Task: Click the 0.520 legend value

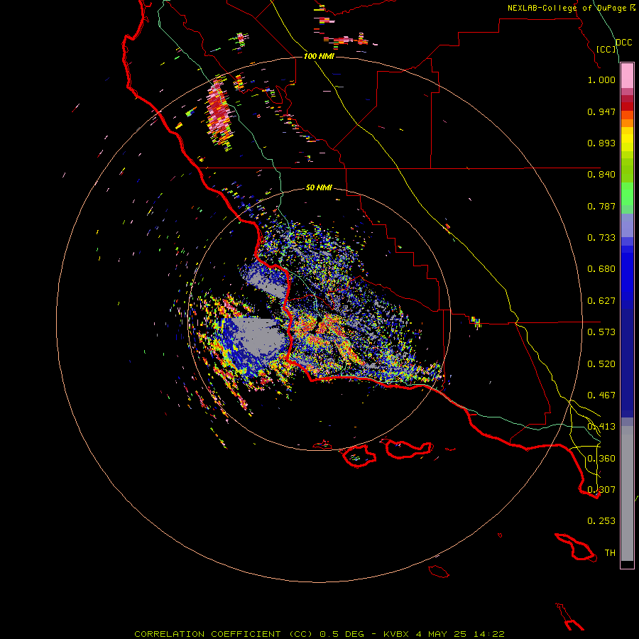Action: (x=601, y=364)
